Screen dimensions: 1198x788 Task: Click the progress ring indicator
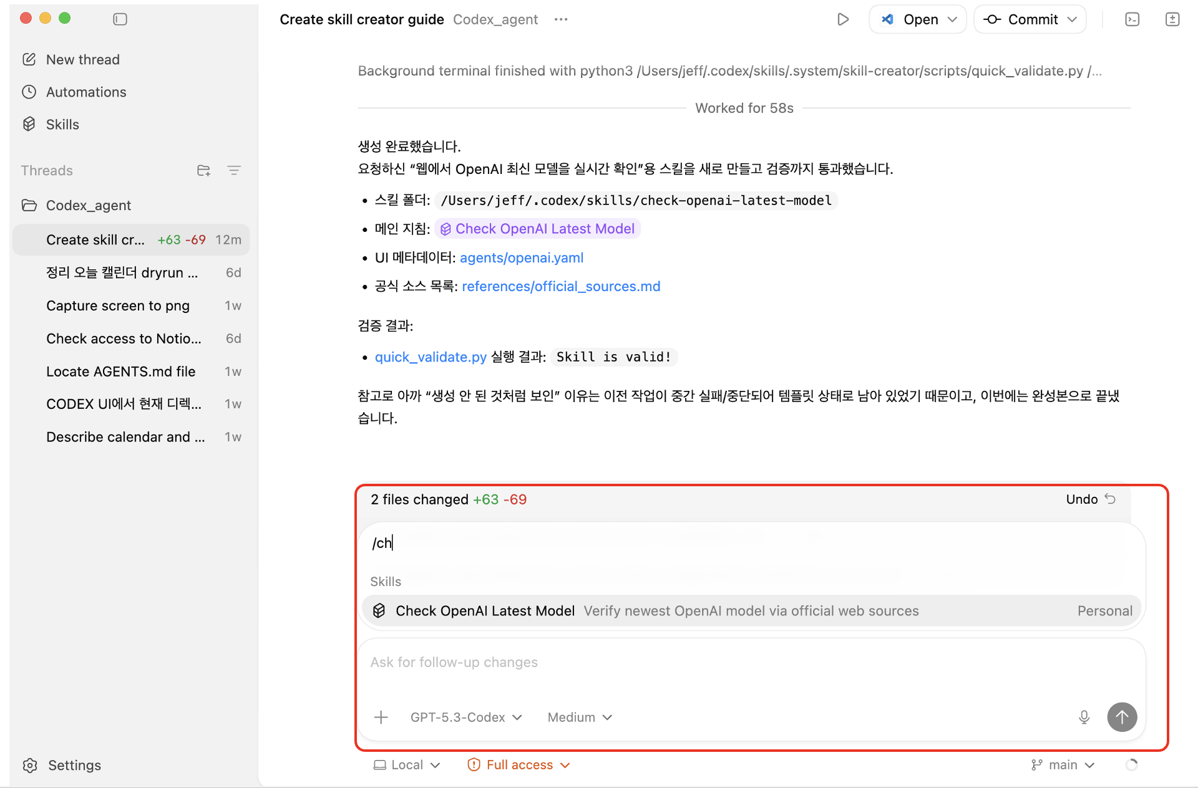point(1131,765)
